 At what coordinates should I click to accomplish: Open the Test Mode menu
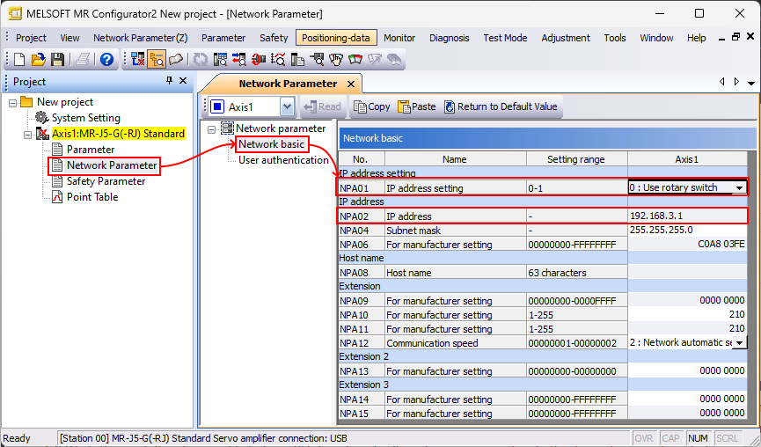tap(505, 38)
